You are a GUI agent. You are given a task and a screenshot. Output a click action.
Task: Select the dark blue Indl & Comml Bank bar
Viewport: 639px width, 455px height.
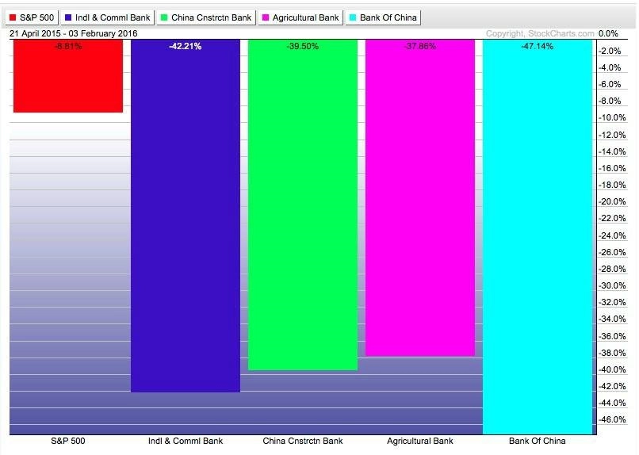click(x=186, y=216)
